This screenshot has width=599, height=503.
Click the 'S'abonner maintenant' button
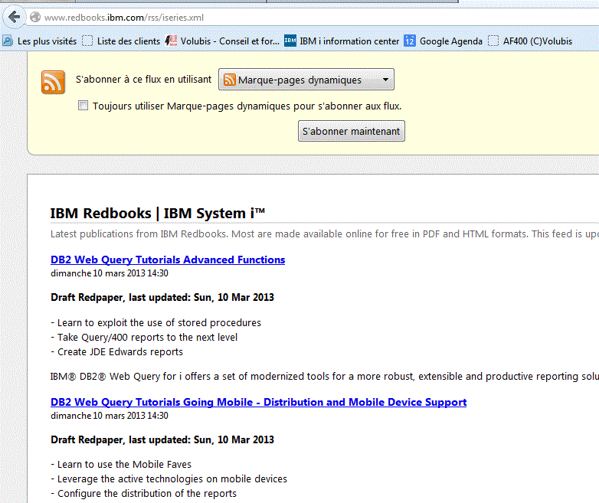[x=351, y=131]
